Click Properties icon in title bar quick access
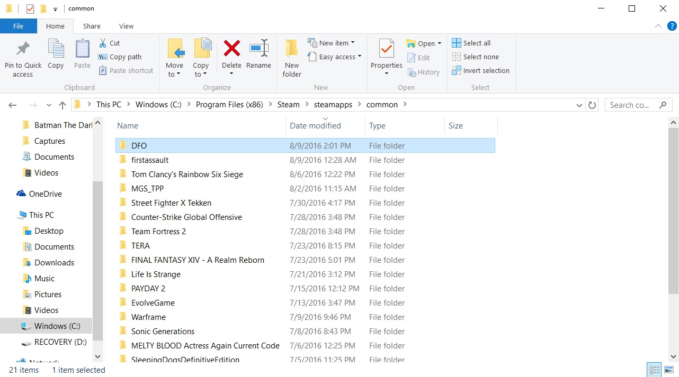The width and height of the screenshot is (679, 377). tap(30, 8)
